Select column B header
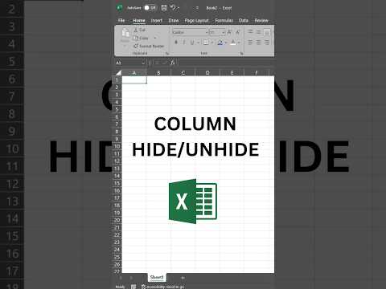The height and width of the screenshot is (289, 386). click(x=158, y=73)
